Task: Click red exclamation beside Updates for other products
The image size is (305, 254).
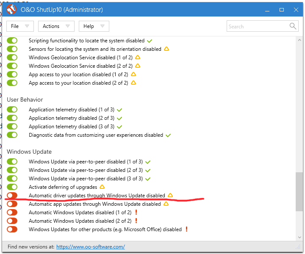Action: 186,229
